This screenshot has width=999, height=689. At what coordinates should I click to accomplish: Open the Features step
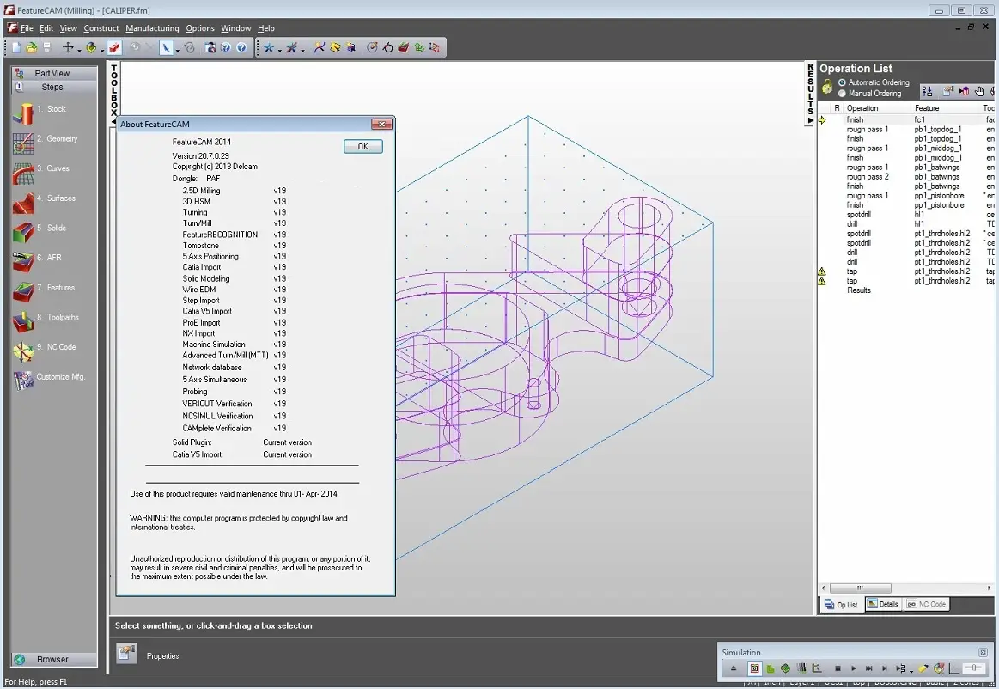pyautogui.click(x=43, y=291)
